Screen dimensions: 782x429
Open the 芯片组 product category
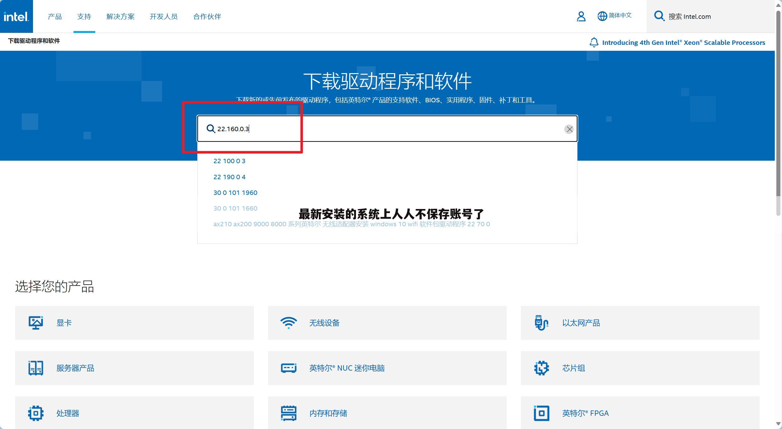coord(640,368)
